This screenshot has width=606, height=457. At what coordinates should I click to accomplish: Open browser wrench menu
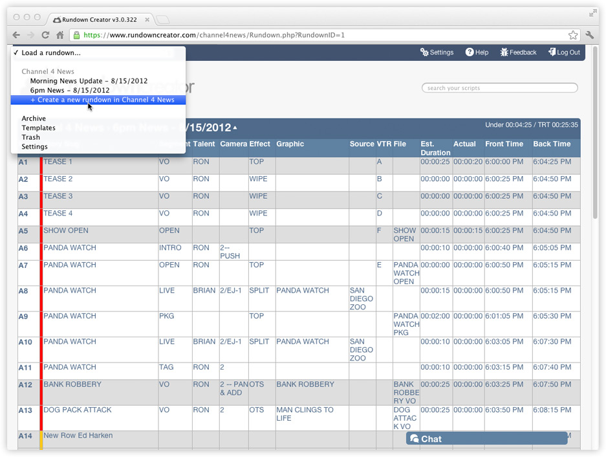pyautogui.click(x=590, y=35)
